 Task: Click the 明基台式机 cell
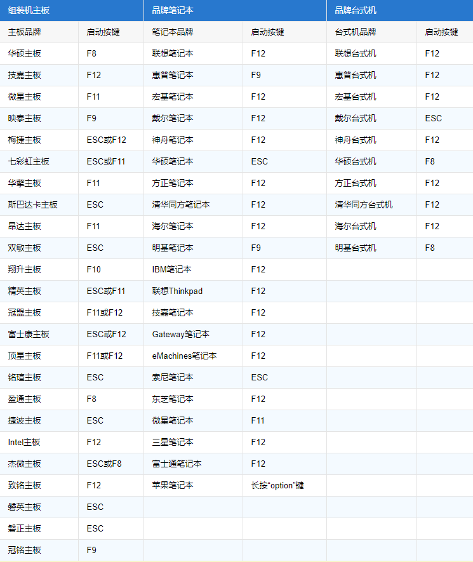click(x=356, y=248)
